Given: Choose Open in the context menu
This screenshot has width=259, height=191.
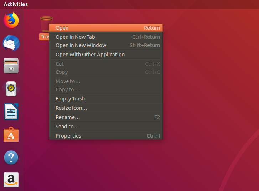Looking at the screenshot, I should (x=106, y=28).
